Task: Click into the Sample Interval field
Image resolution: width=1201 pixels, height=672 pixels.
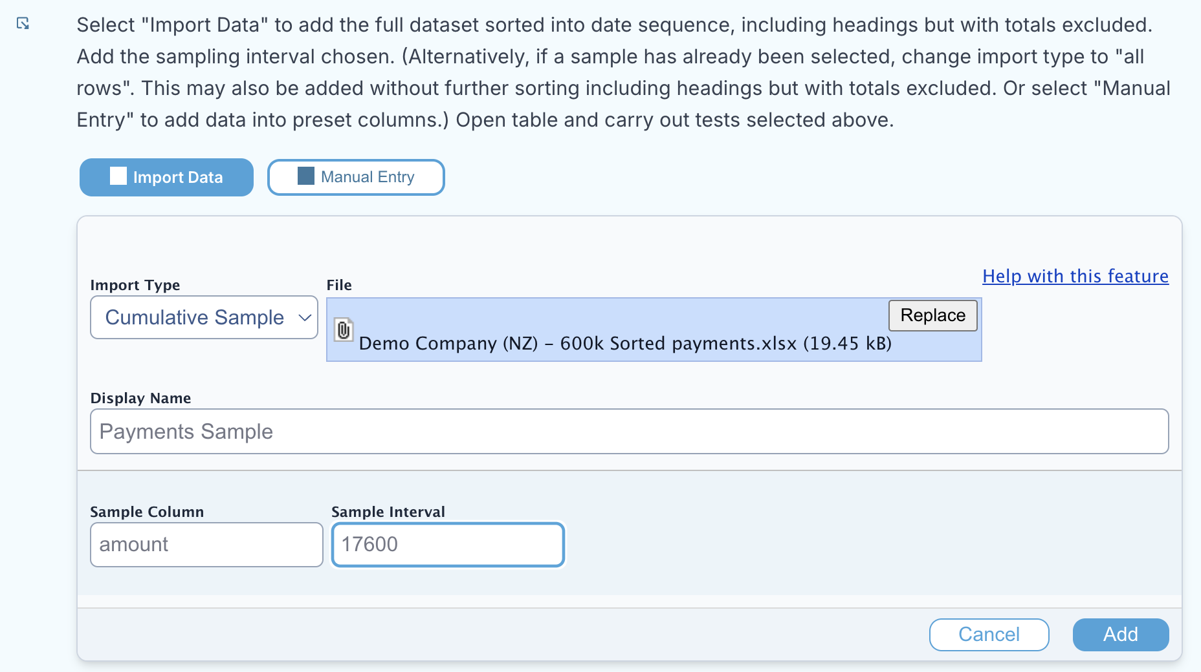Action: click(448, 545)
